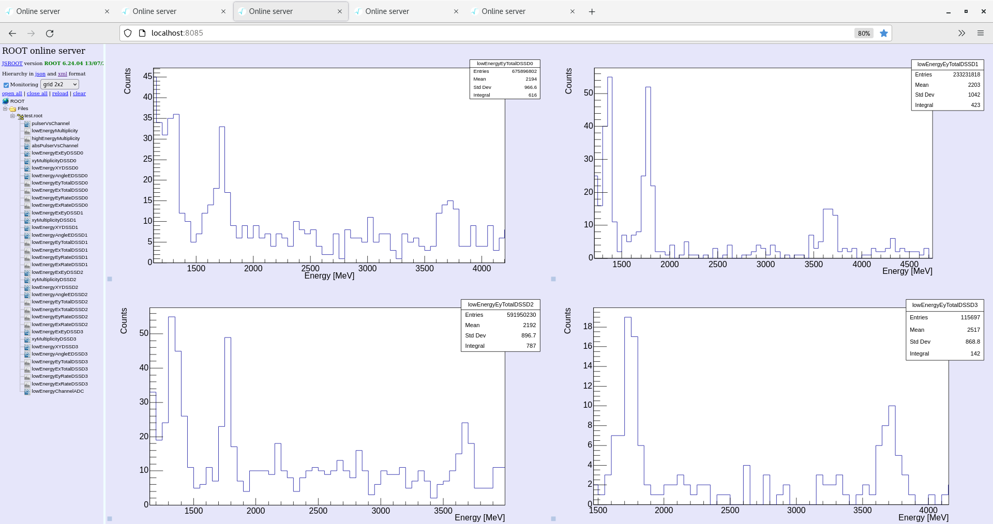The height and width of the screenshot is (524, 993).
Task: Open the grid 2x2 layout dropdown
Action: pyautogui.click(x=59, y=84)
